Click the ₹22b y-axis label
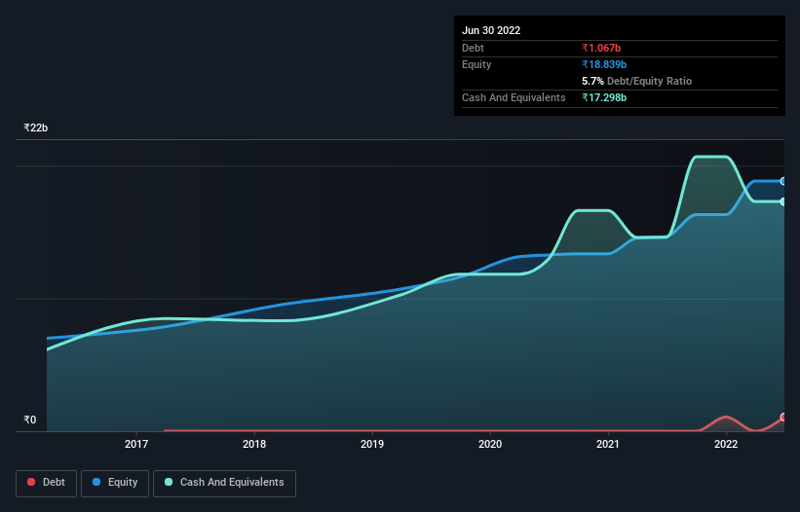The width and height of the screenshot is (800, 512). coord(36,128)
